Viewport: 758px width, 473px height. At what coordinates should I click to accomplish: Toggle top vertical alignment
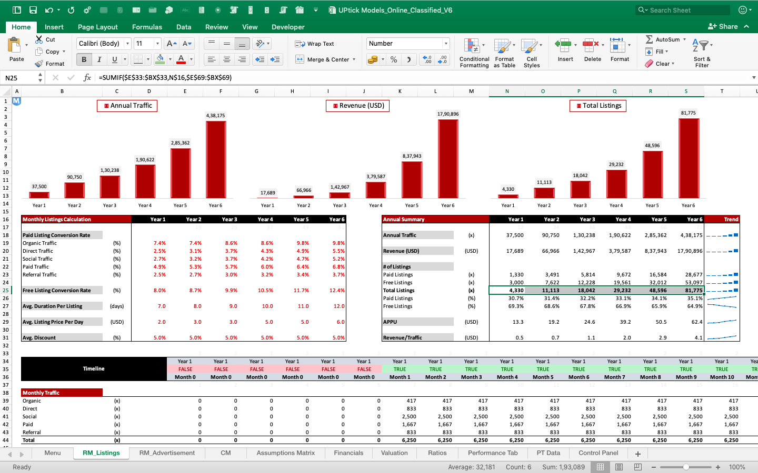212,44
